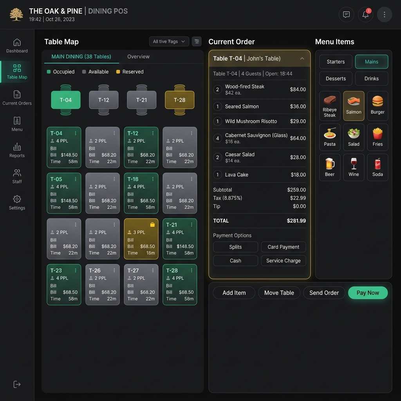Choose the Card Payment option
This screenshot has height=401, width=401.
pos(283,247)
